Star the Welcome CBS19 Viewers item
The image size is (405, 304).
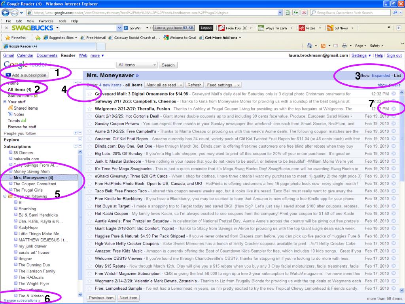click(x=89, y=258)
